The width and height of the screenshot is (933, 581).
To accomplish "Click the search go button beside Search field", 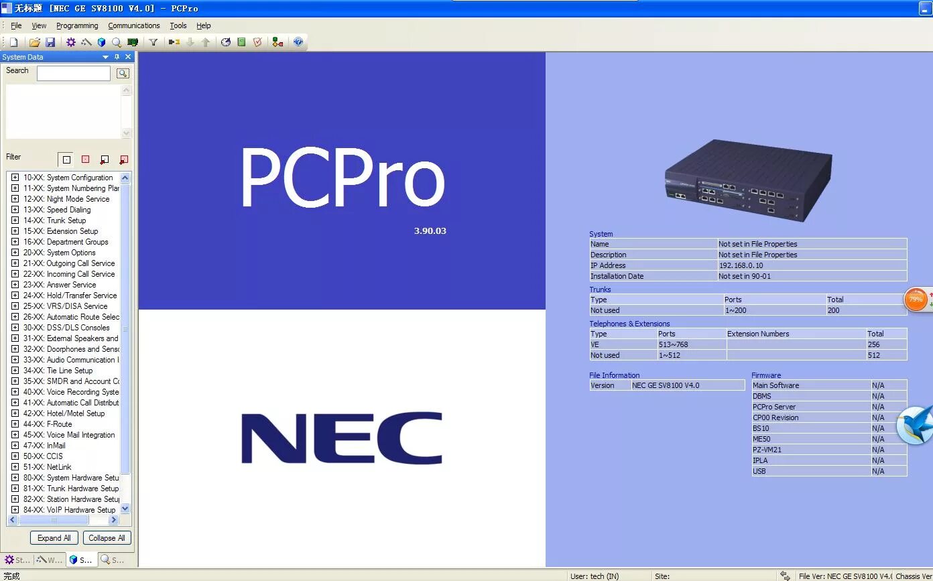I will pyautogui.click(x=123, y=73).
